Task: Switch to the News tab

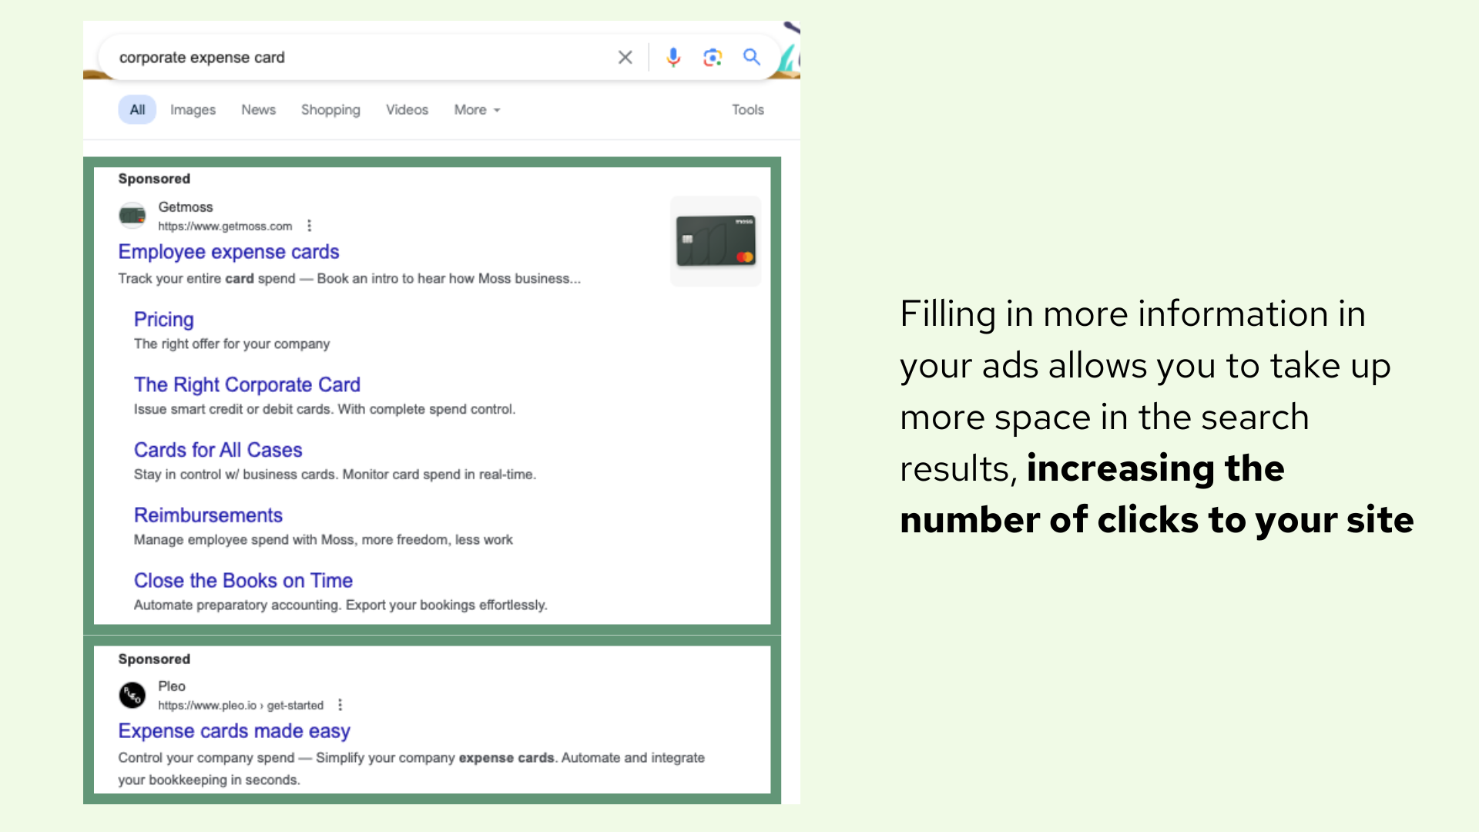Action: (258, 109)
